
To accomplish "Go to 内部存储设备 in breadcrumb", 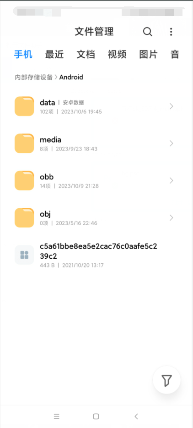I will (x=33, y=77).
